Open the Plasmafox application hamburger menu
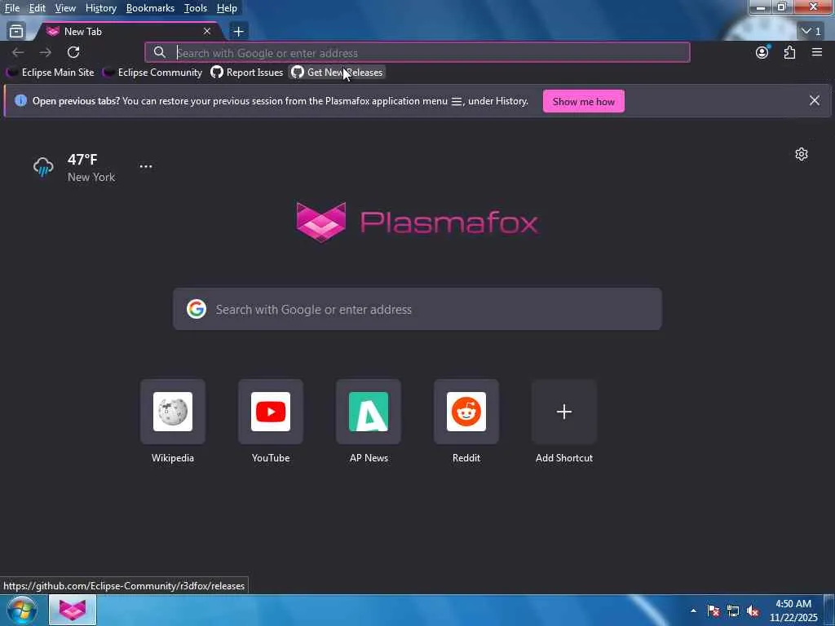 [x=817, y=52]
